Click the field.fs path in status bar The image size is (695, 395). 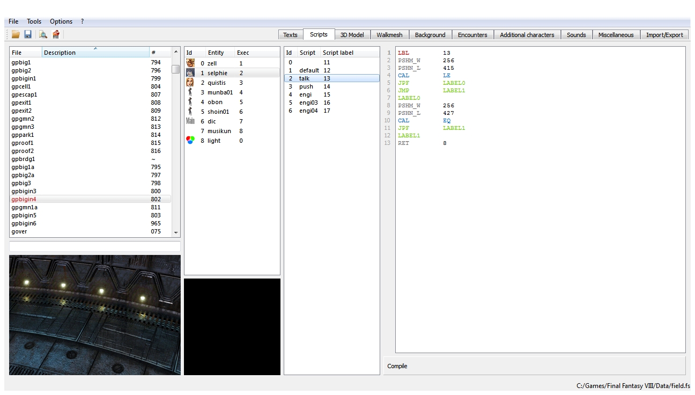click(633, 386)
